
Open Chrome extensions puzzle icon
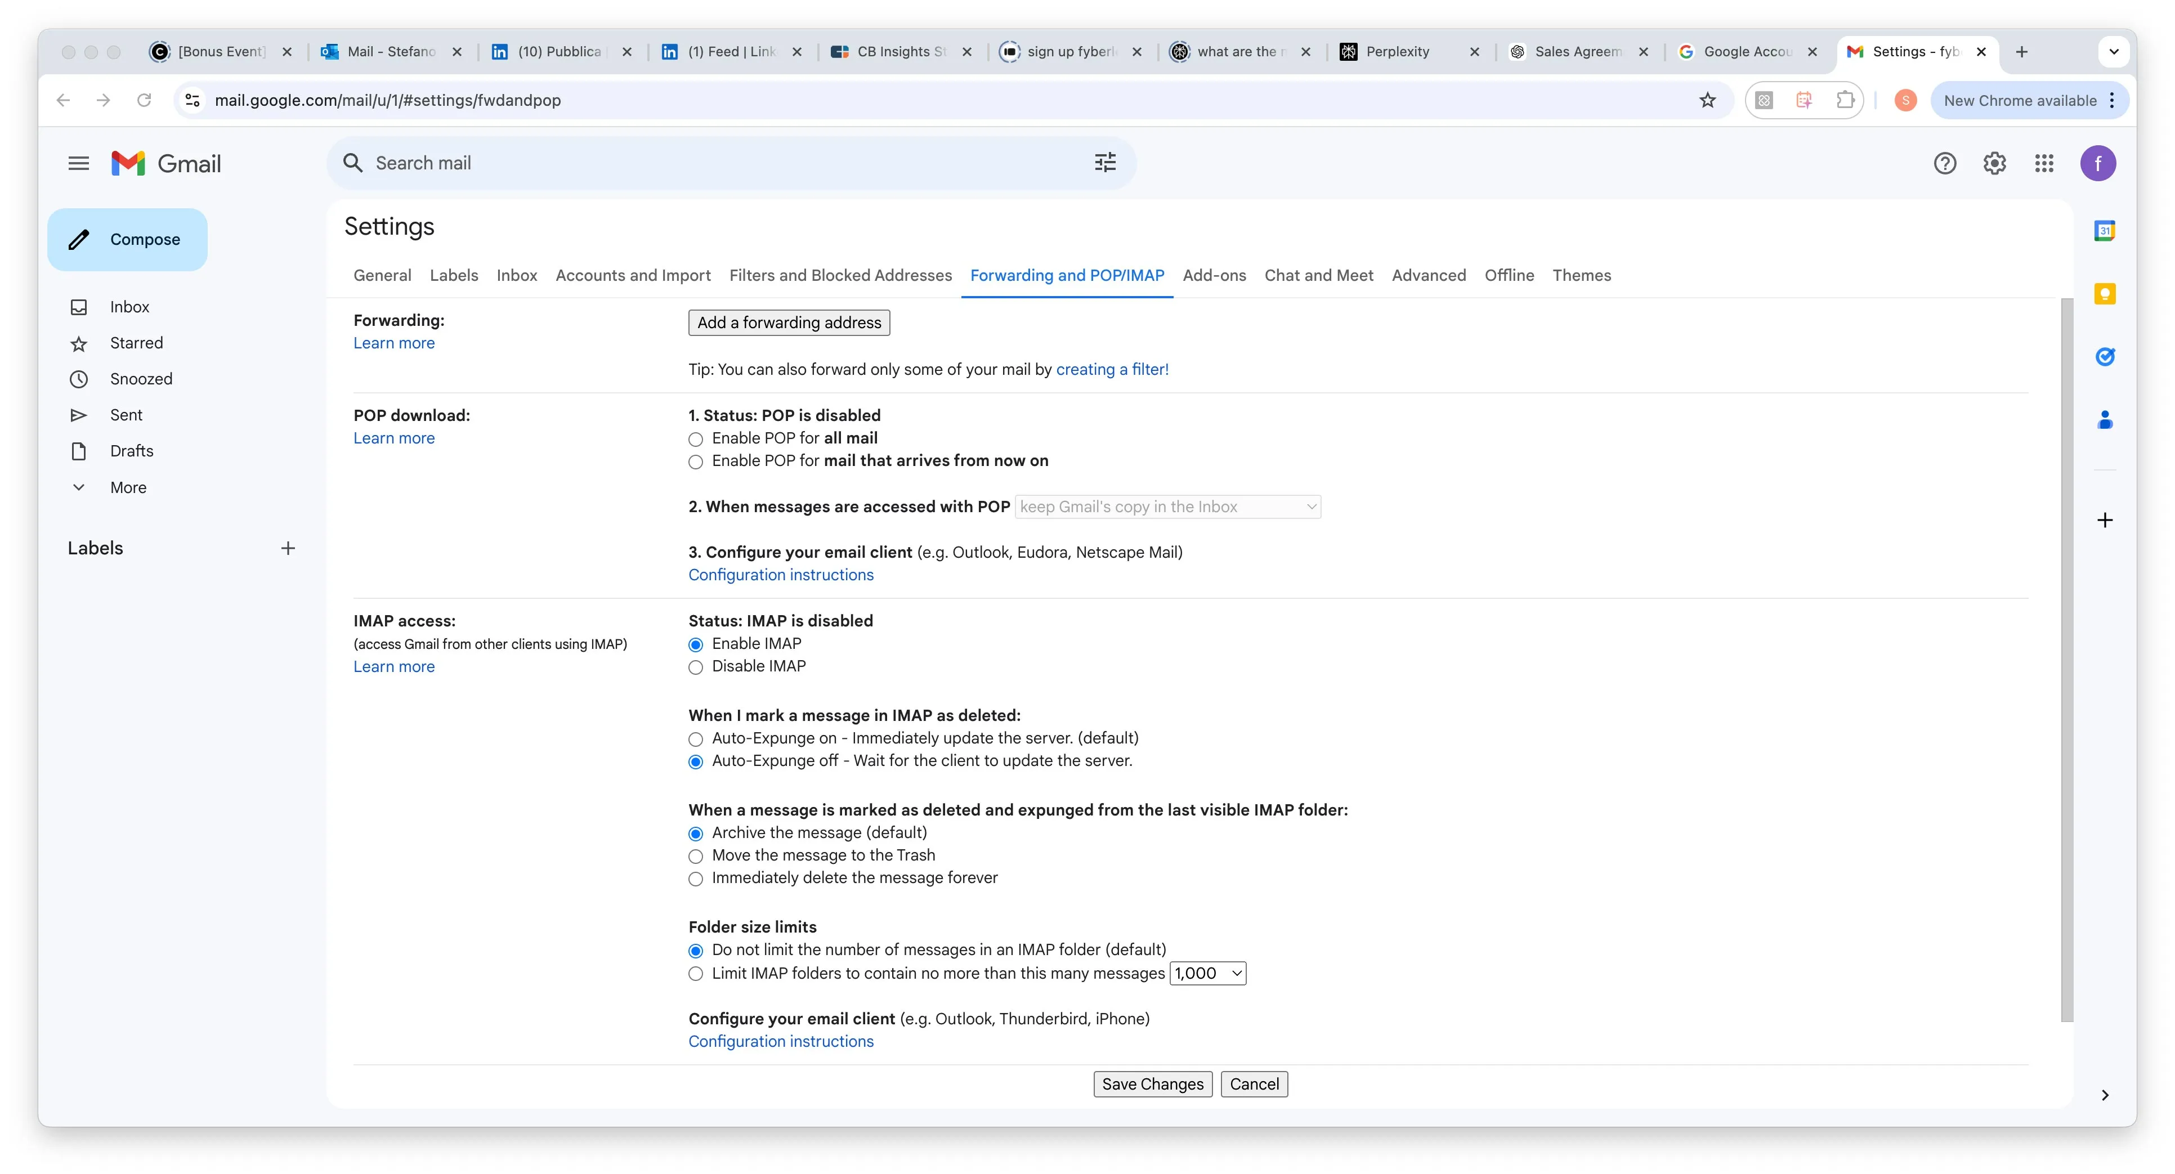1845,100
